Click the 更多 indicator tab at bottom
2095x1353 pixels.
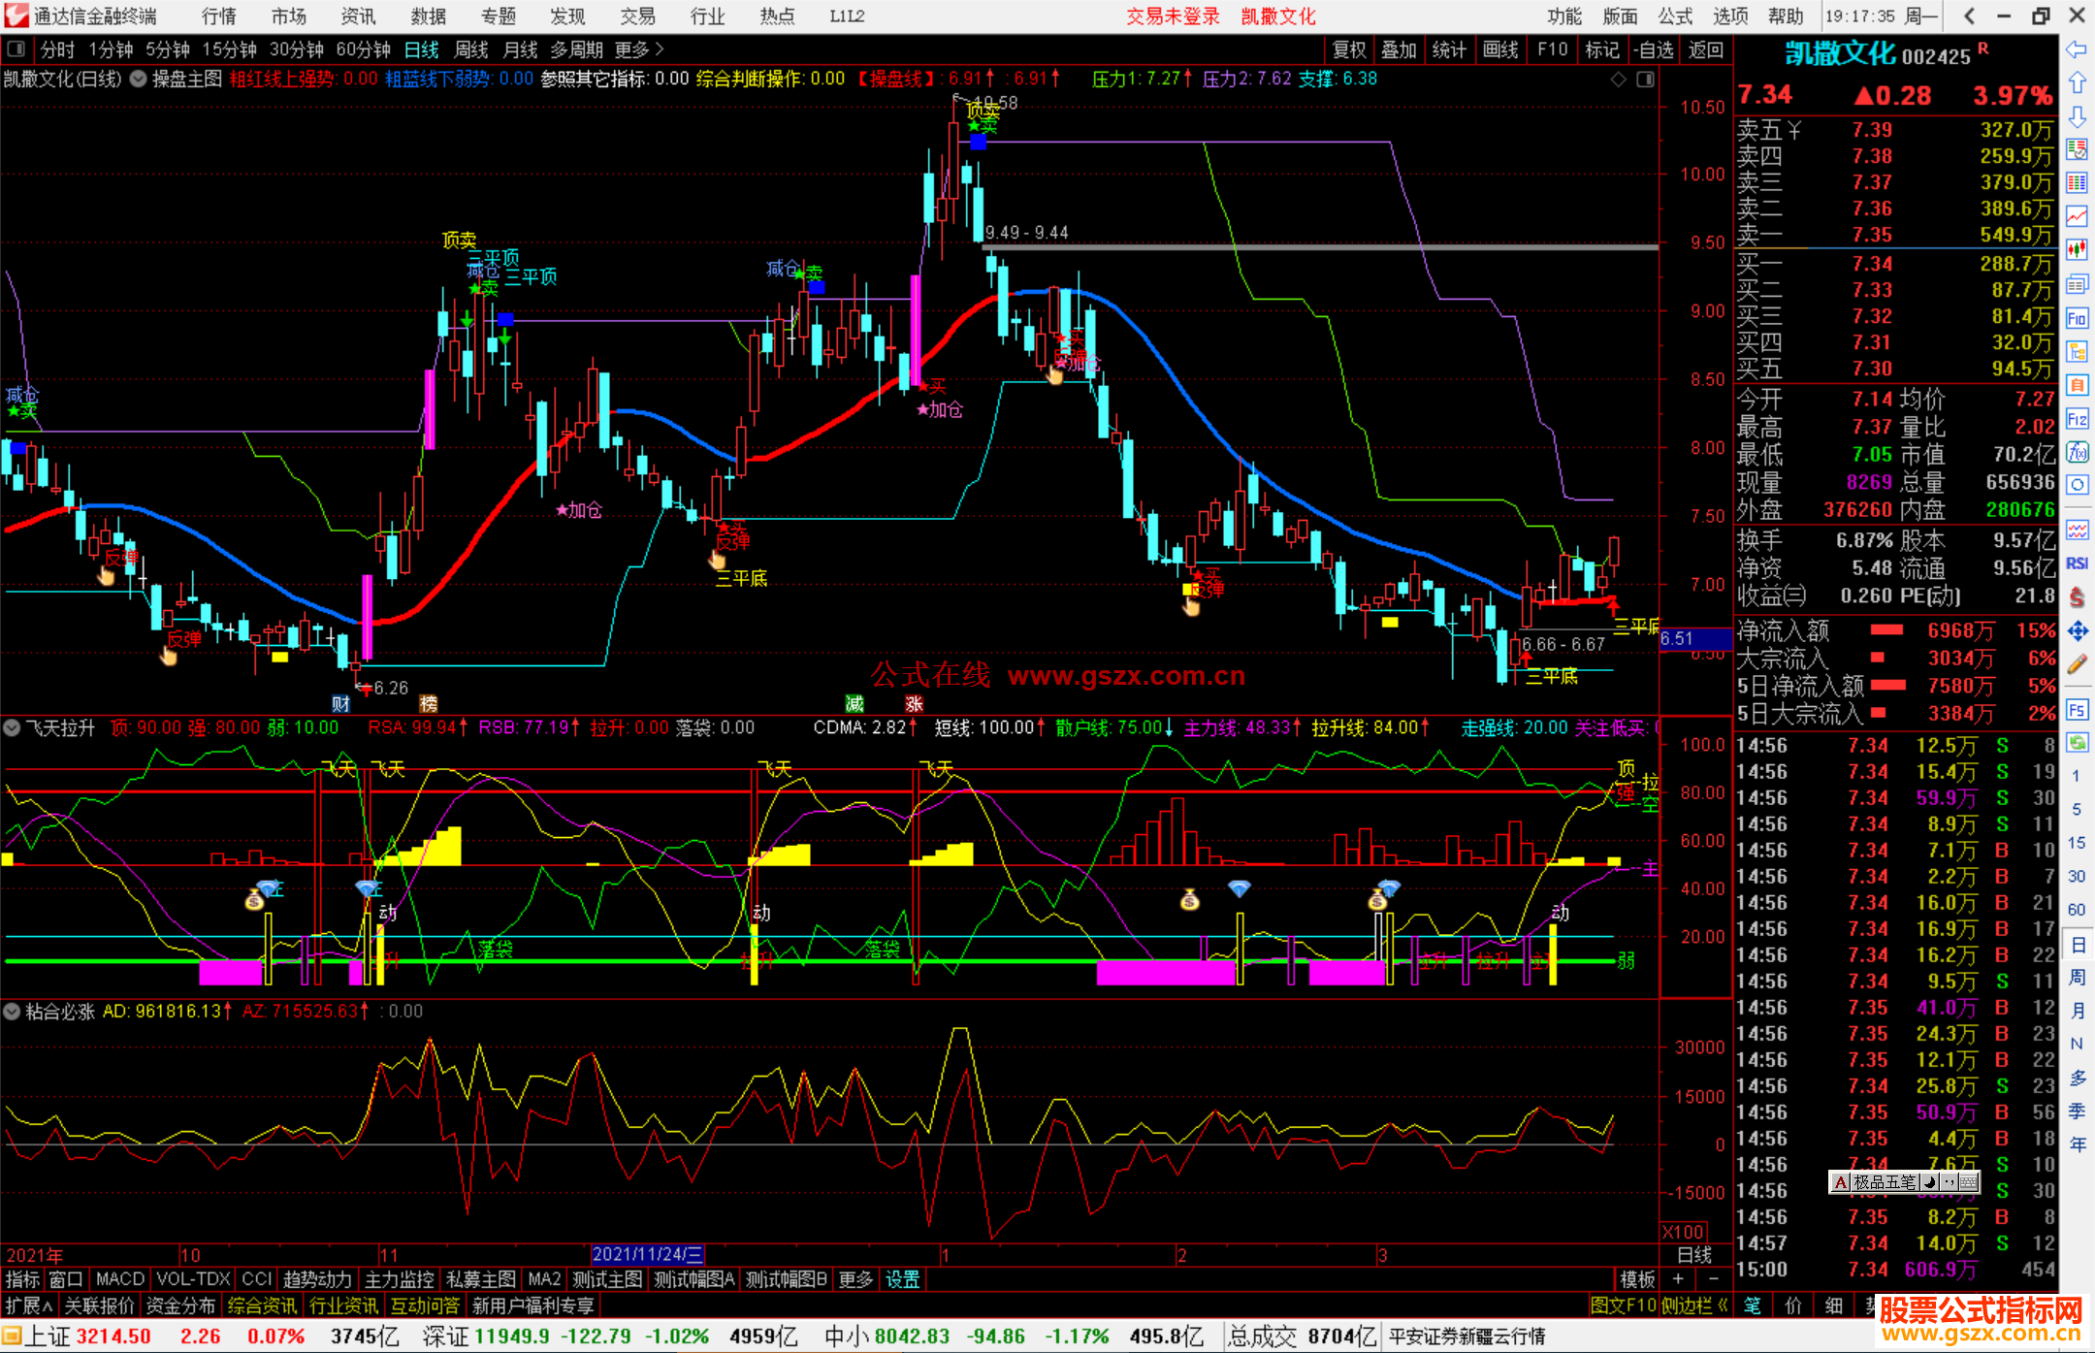point(855,1279)
